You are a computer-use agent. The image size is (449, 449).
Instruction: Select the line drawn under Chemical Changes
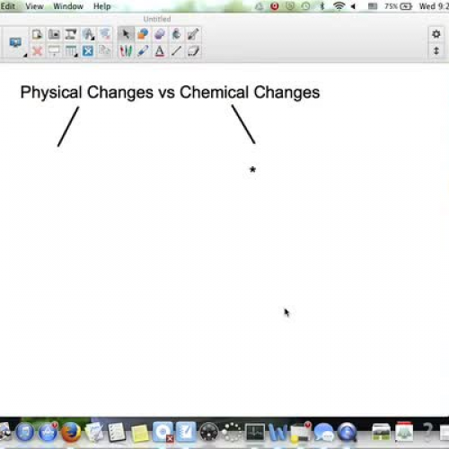[243, 124]
